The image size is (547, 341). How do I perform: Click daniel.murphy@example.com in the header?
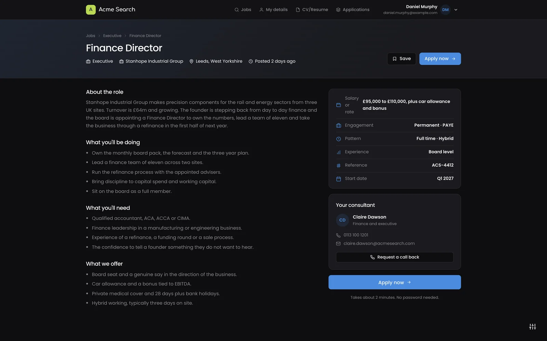click(410, 13)
